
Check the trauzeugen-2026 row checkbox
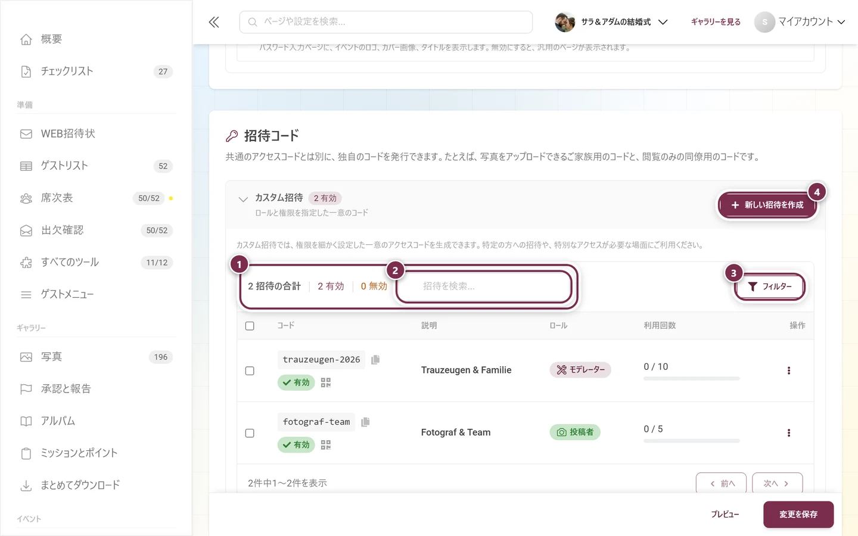(x=250, y=370)
